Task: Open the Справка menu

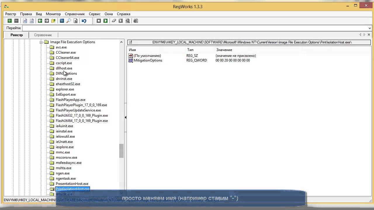Action: click(x=124, y=14)
